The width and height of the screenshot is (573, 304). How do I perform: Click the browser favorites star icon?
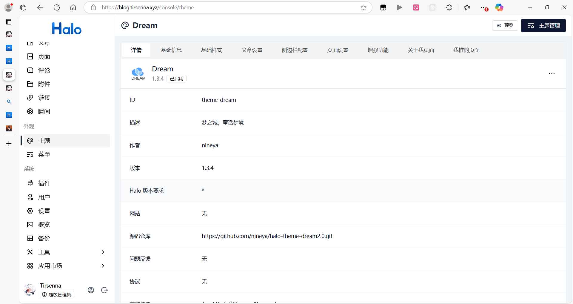click(x=363, y=7)
